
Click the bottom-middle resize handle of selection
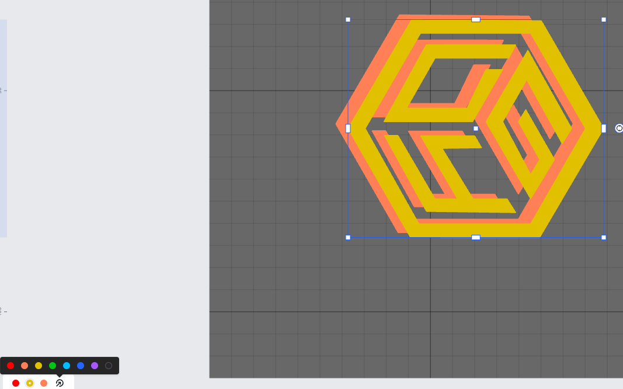tap(476, 237)
